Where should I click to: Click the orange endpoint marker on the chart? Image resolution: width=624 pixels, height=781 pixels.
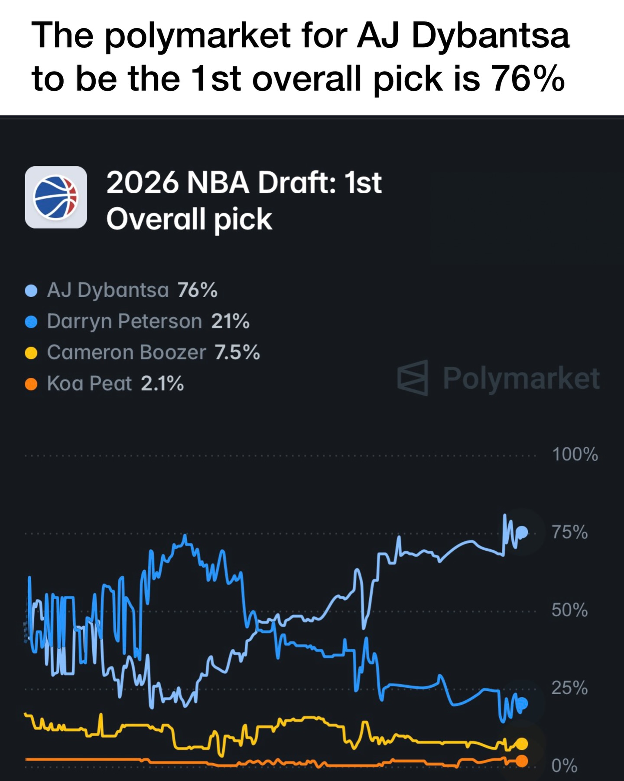coord(522,761)
